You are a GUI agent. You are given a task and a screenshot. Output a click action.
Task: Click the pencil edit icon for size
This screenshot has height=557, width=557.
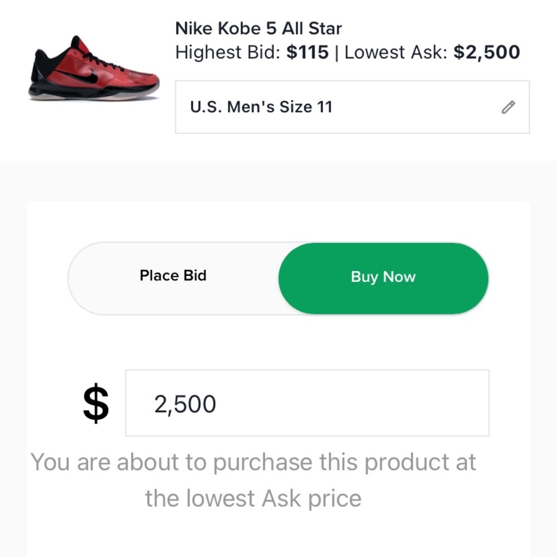(x=508, y=108)
